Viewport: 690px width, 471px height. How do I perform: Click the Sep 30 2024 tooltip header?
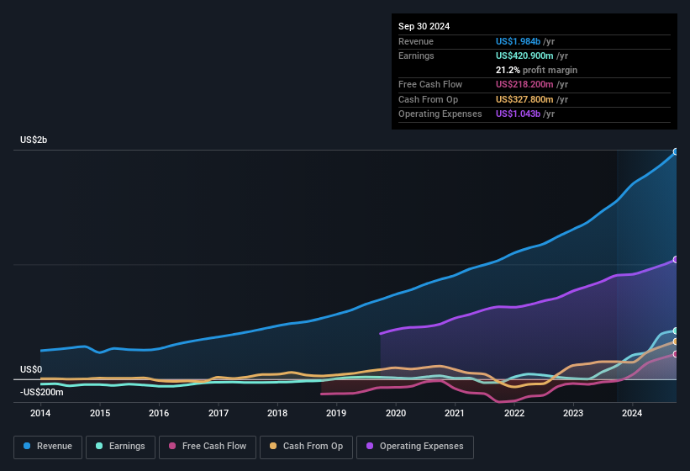(x=424, y=26)
